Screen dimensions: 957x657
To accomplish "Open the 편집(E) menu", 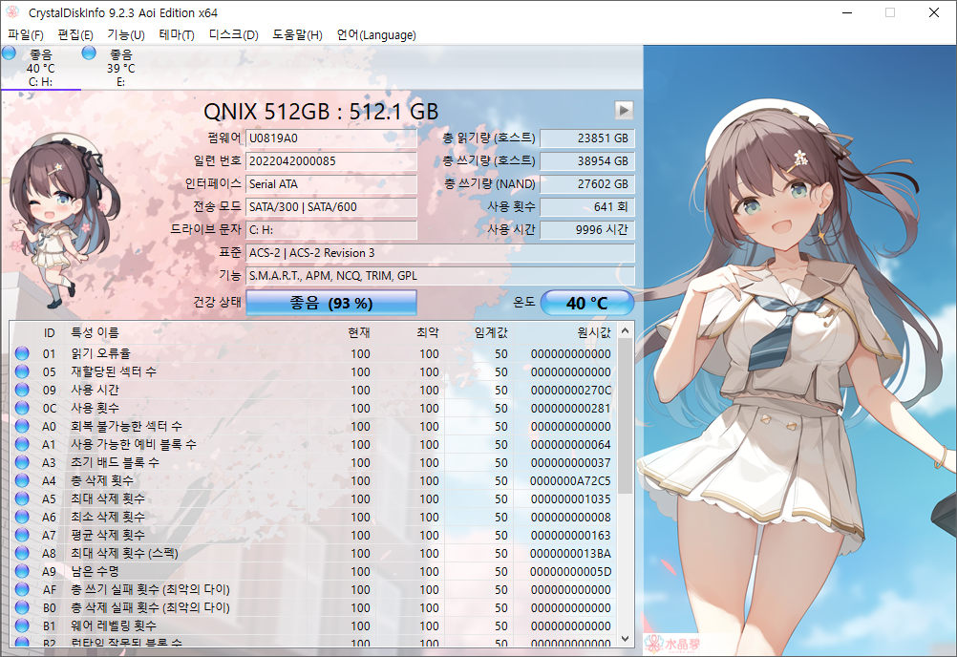I will point(75,34).
